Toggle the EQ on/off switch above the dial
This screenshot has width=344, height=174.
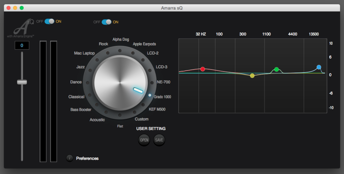[106, 22]
